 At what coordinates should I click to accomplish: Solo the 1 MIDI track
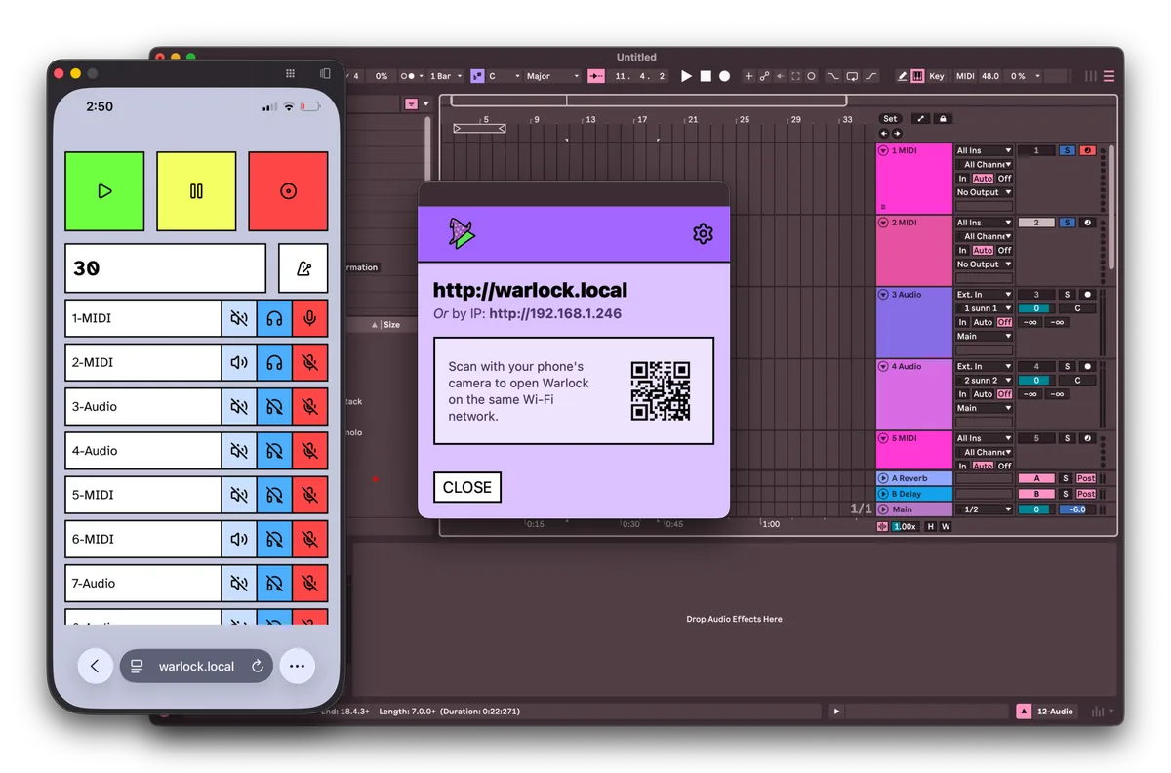1067,151
